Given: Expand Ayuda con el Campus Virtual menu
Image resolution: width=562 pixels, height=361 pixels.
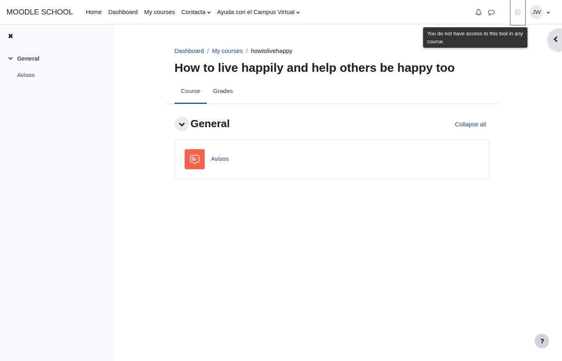Looking at the screenshot, I should click(259, 12).
